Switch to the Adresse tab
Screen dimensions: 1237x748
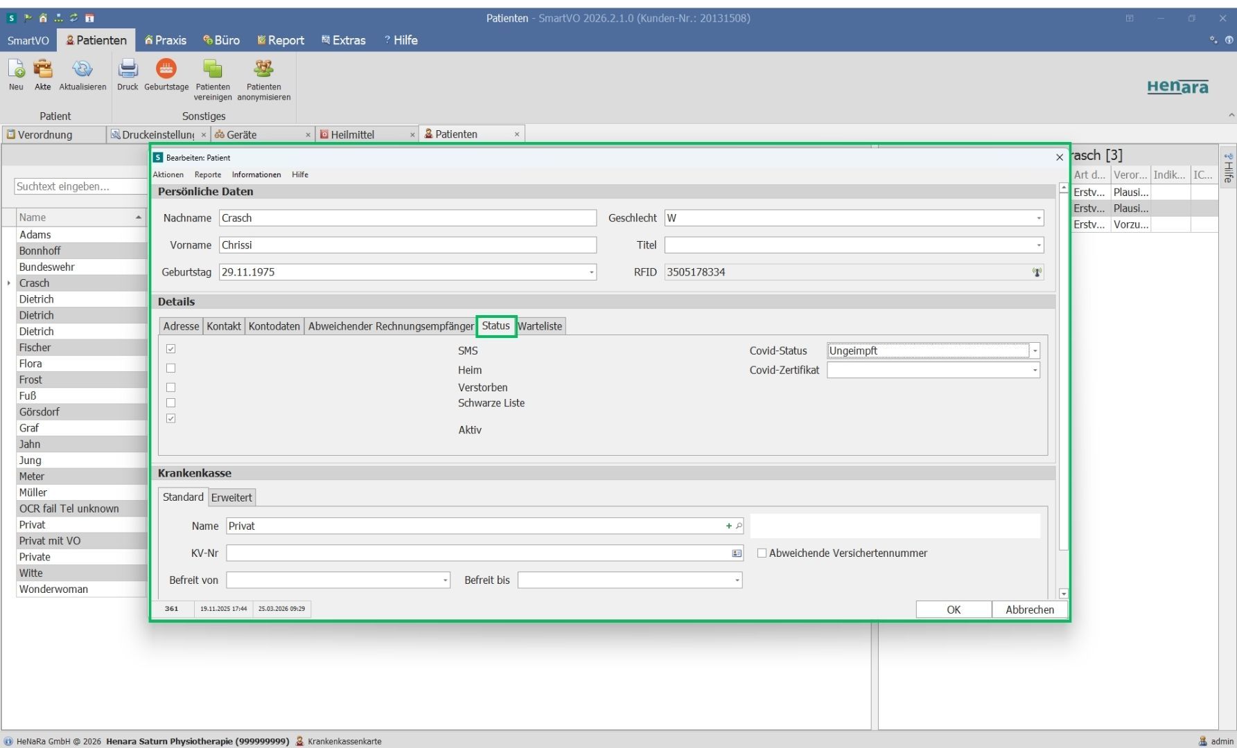pos(181,326)
